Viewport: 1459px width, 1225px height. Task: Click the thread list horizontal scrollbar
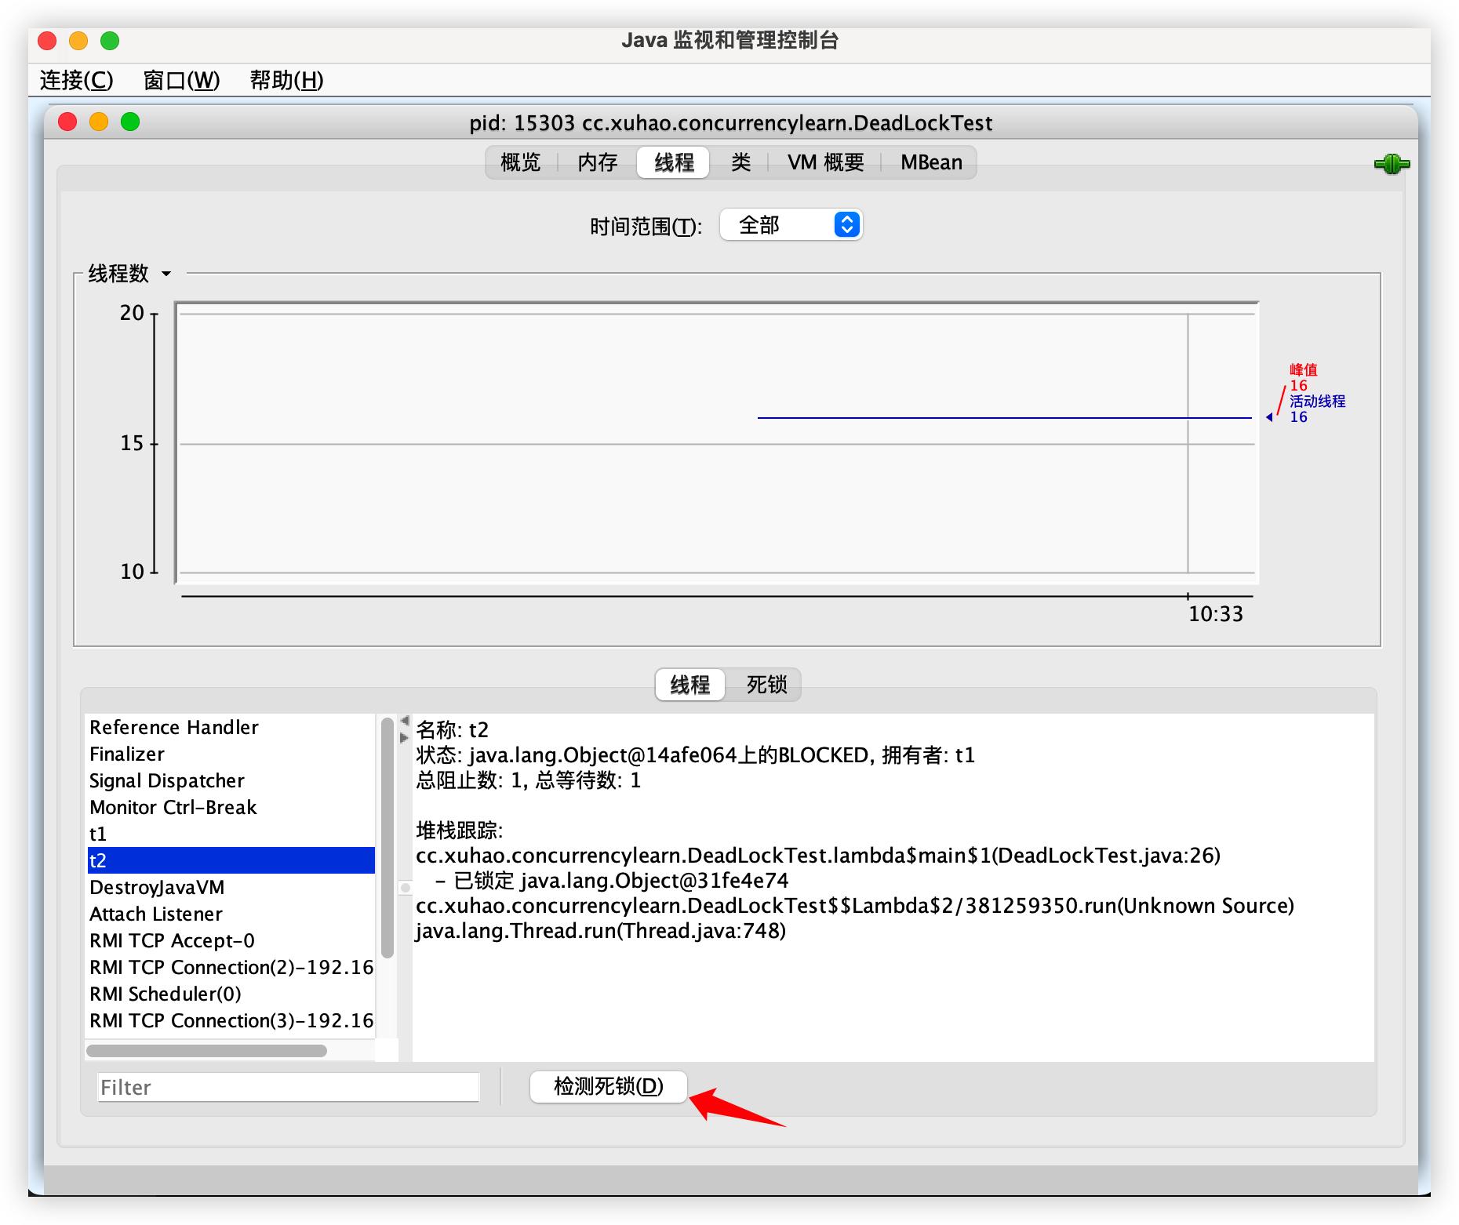[206, 1050]
